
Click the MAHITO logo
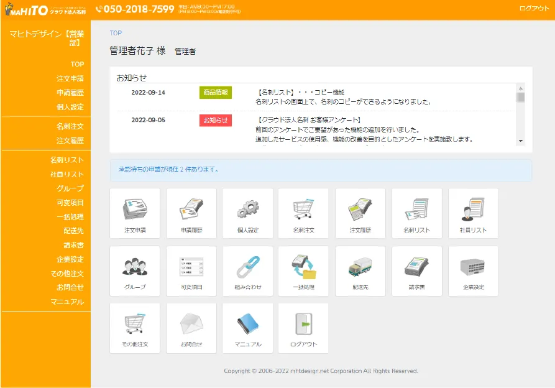29,9
